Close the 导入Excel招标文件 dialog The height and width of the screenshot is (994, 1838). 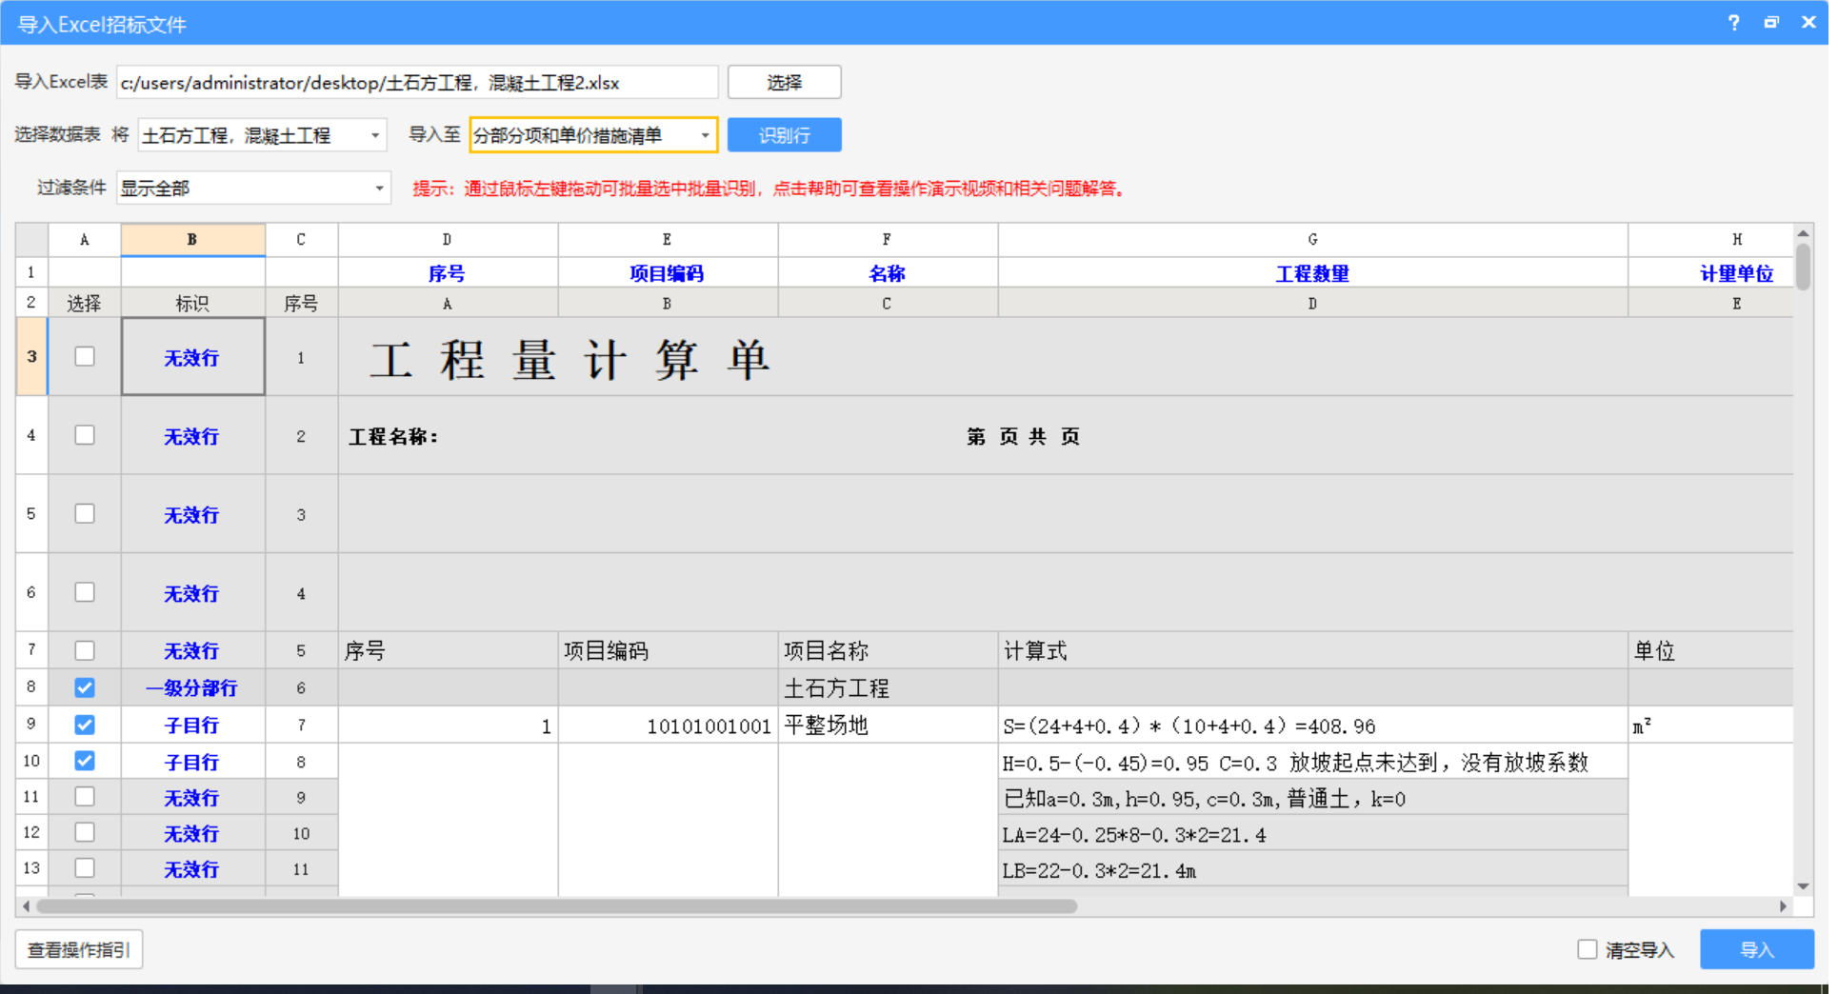[x=1808, y=23]
